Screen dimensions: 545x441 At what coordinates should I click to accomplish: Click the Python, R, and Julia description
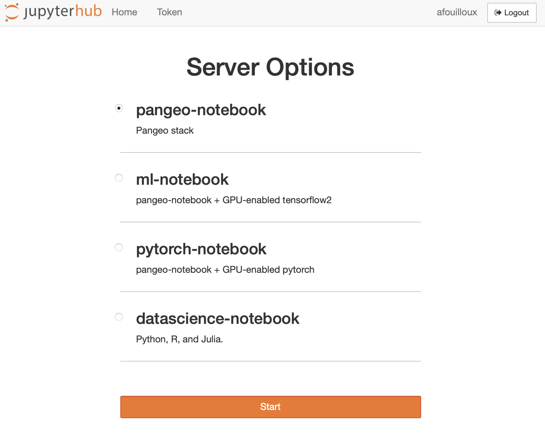[x=179, y=339]
